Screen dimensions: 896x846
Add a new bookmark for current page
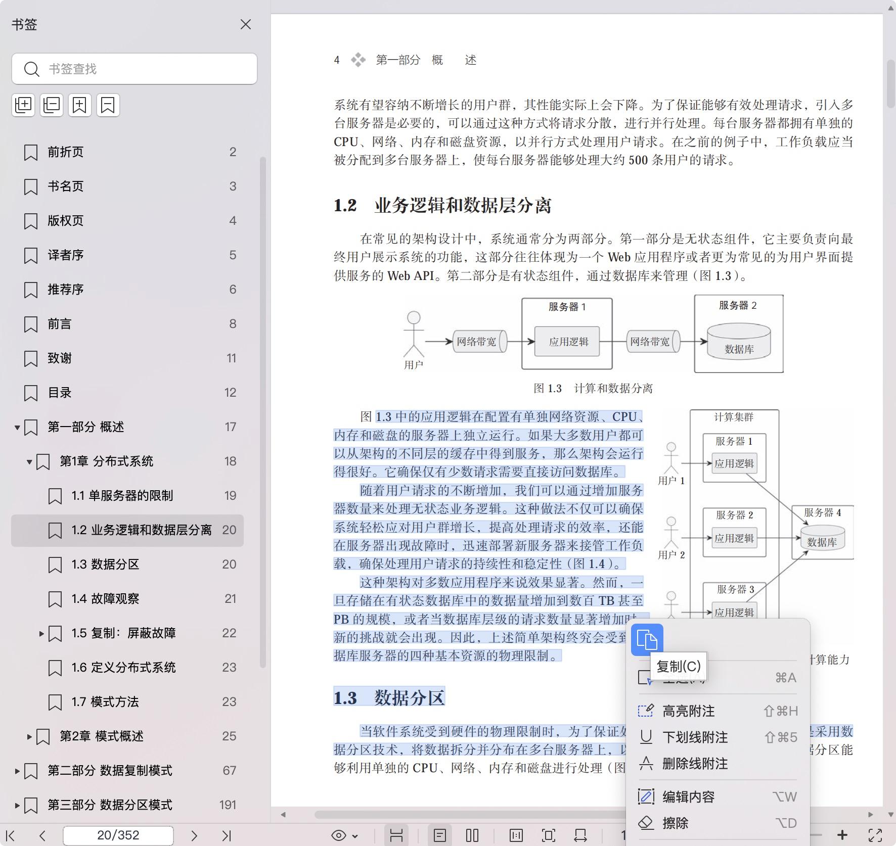pyautogui.click(x=80, y=105)
